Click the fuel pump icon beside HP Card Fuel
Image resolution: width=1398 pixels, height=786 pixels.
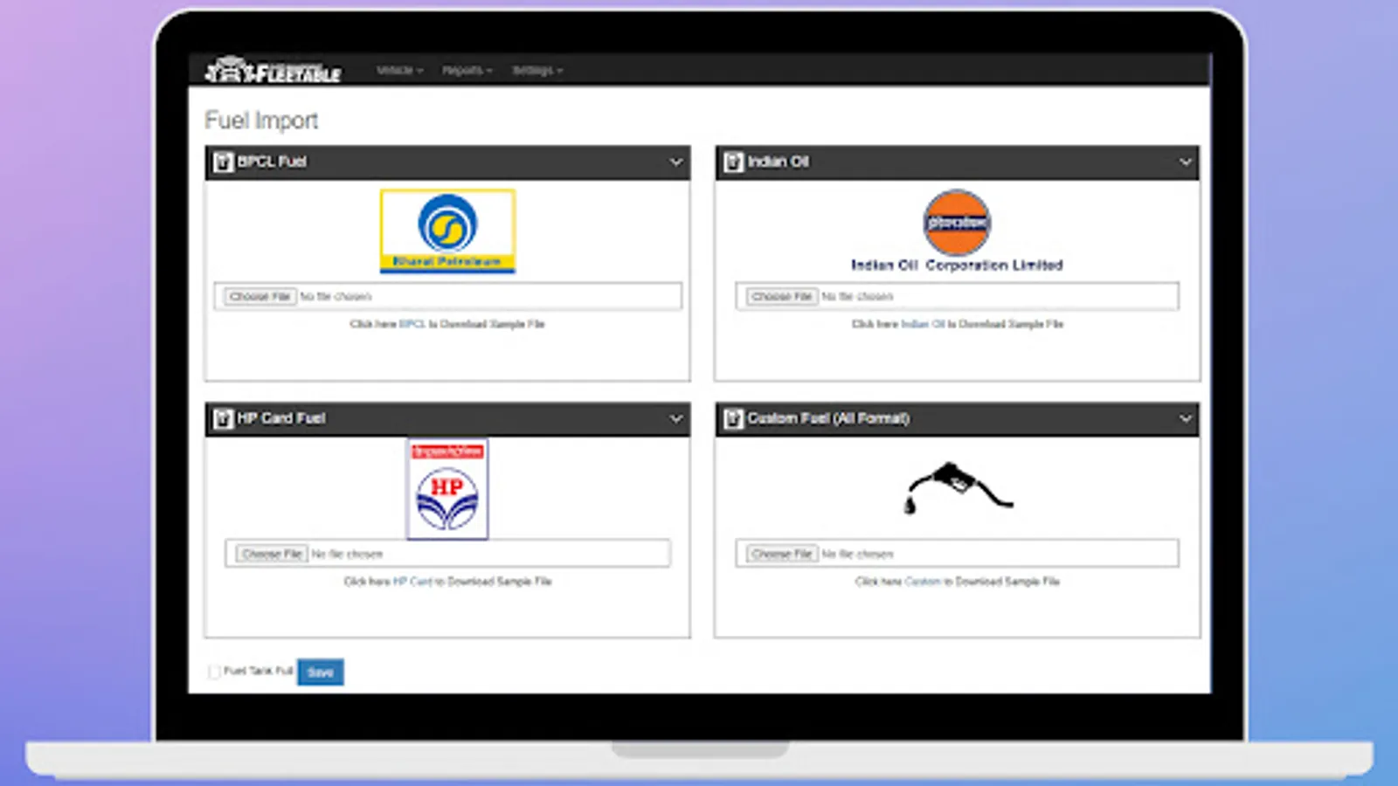[x=224, y=418]
